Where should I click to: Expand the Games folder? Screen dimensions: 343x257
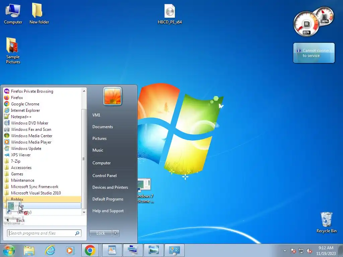[42, 174]
